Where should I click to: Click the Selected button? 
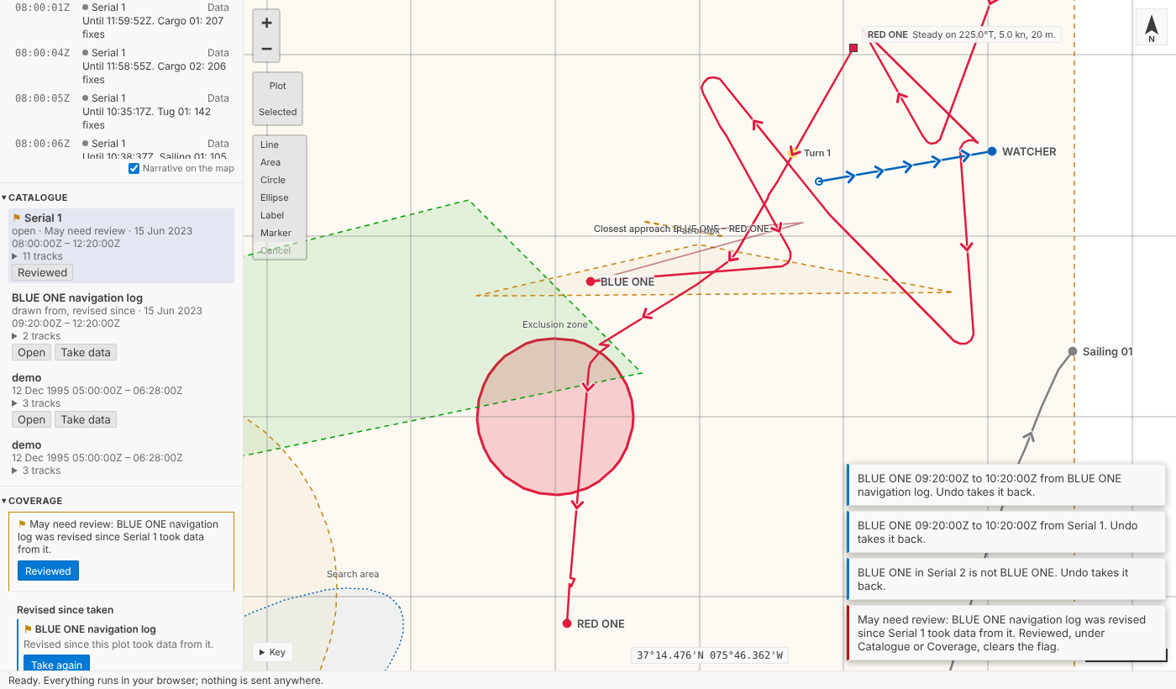(278, 112)
